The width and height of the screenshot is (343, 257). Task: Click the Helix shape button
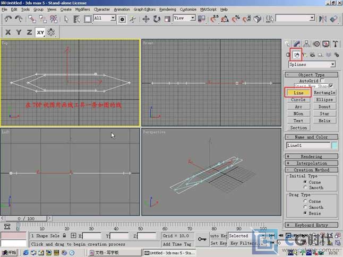click(324, 120)
